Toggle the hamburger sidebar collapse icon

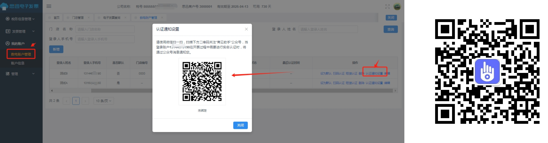tap(49, 6)
